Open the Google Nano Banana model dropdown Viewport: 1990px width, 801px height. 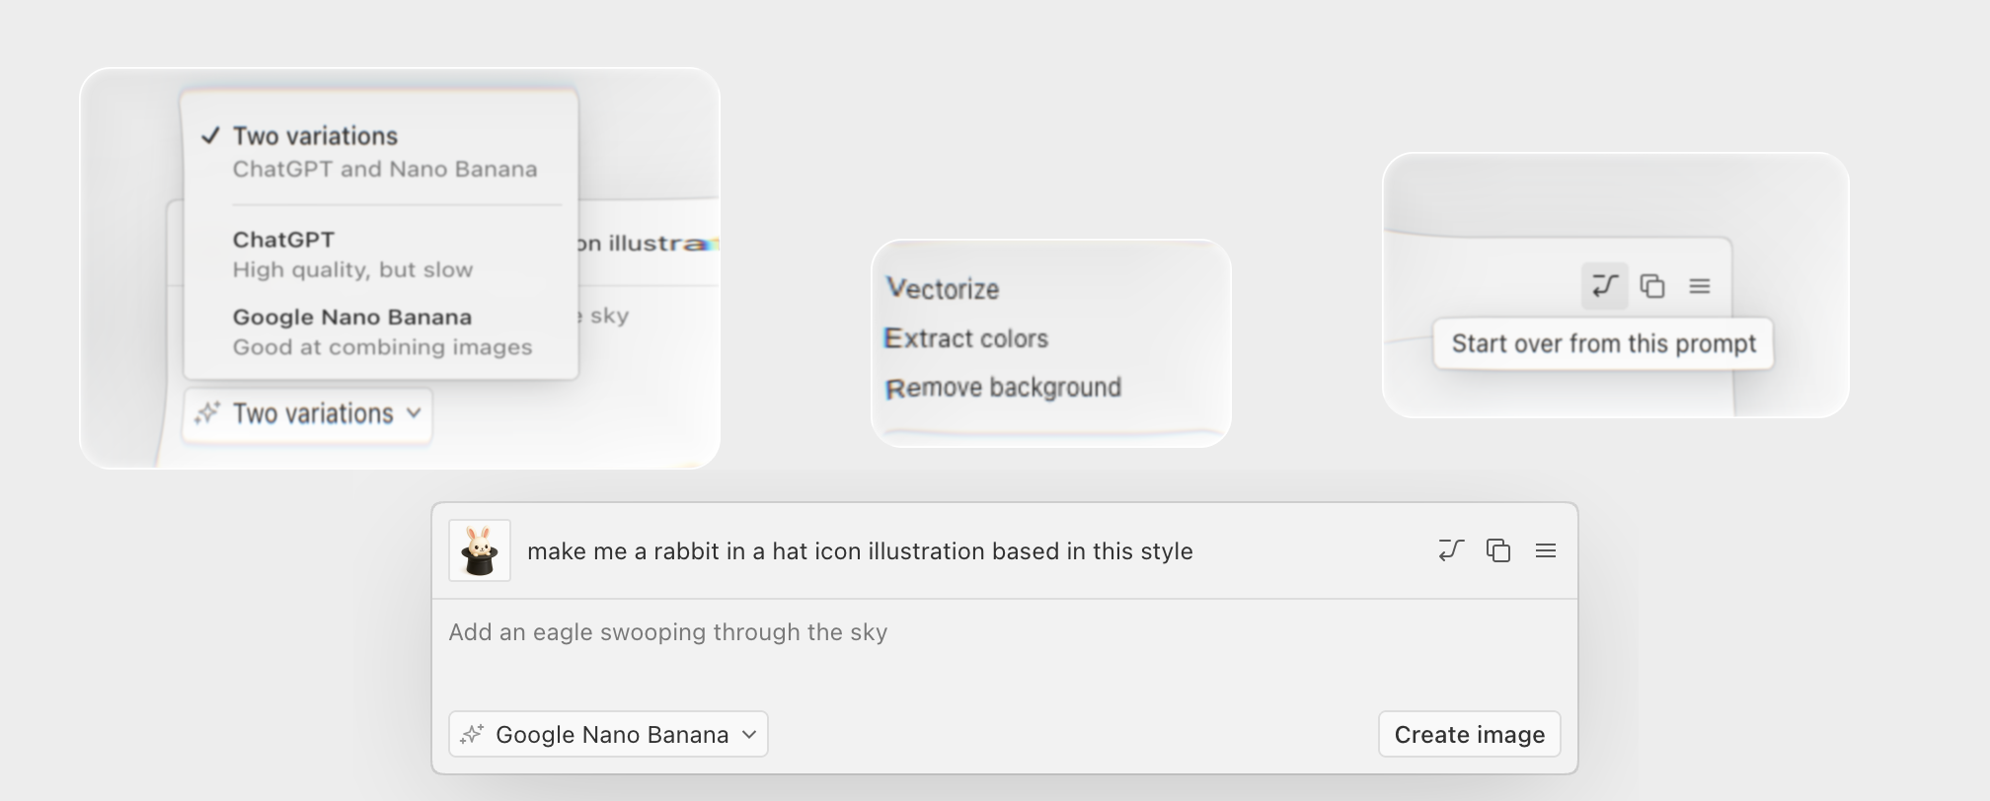point(608,734)
